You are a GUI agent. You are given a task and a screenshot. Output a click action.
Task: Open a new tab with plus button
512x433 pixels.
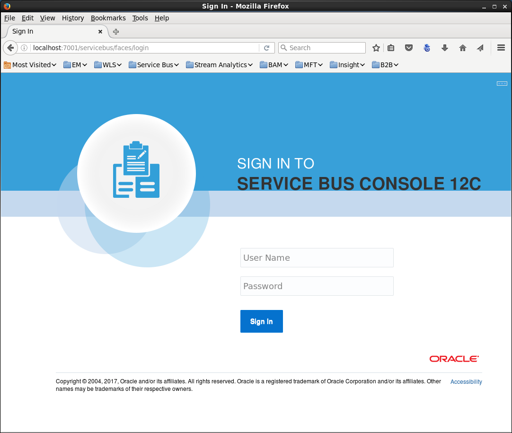[116, 32]
